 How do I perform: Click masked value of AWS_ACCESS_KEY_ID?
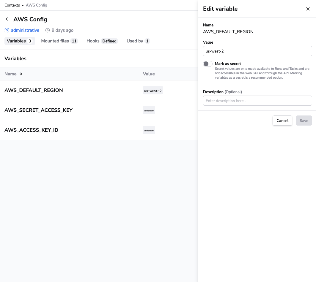[149, 130]
